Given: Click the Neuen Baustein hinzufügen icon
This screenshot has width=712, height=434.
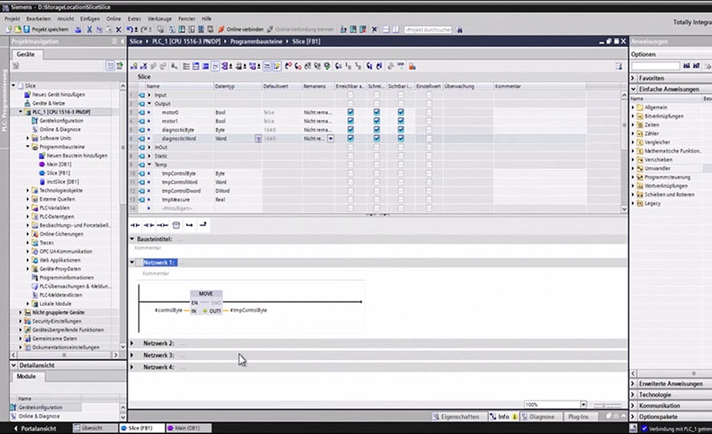Looking at the screenshot, I should coord(42,156).
